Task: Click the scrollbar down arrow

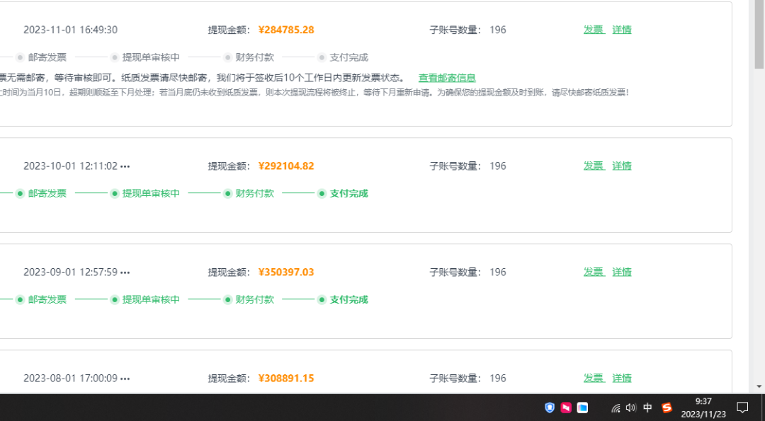Action: click(759, 386)
